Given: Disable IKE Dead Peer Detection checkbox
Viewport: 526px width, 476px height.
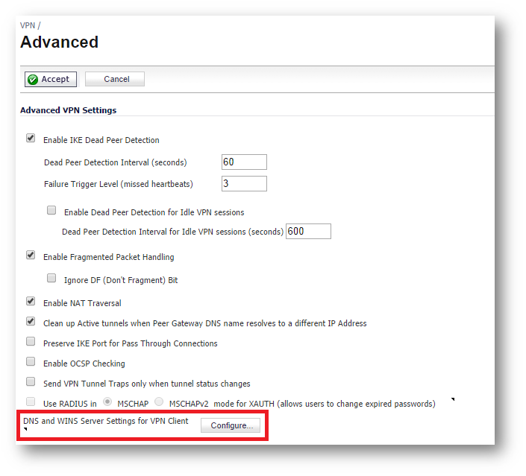Looking at the screenshot, I should (x=31, y=139).
